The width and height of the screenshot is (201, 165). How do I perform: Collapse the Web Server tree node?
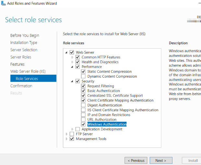coord(66,52)
